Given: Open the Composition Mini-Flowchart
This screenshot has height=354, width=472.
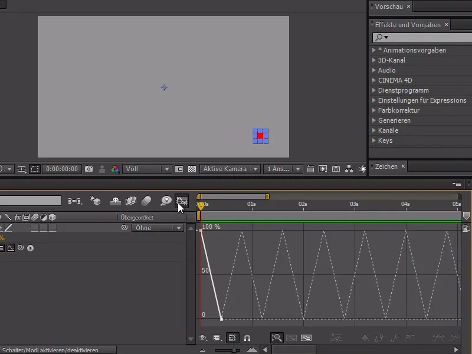Looking at the screenshot, I should tap(75, 201).
